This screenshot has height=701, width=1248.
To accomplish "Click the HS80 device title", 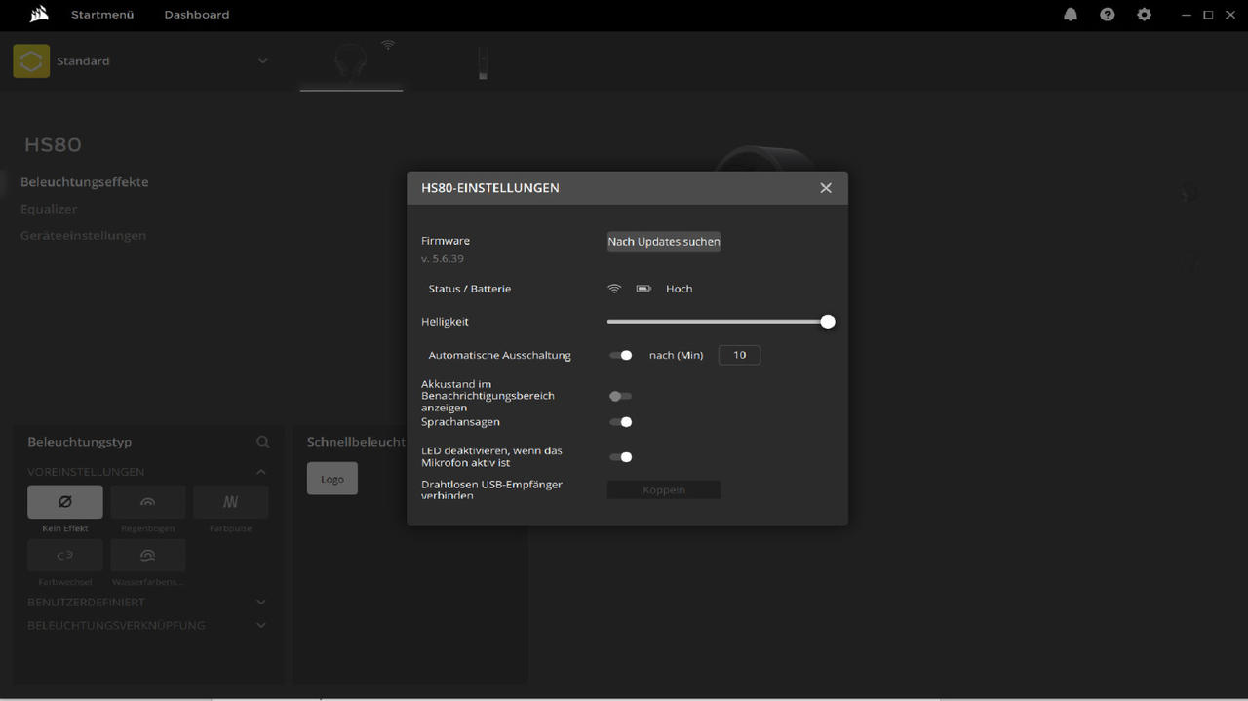I will [x=53, y=145].
